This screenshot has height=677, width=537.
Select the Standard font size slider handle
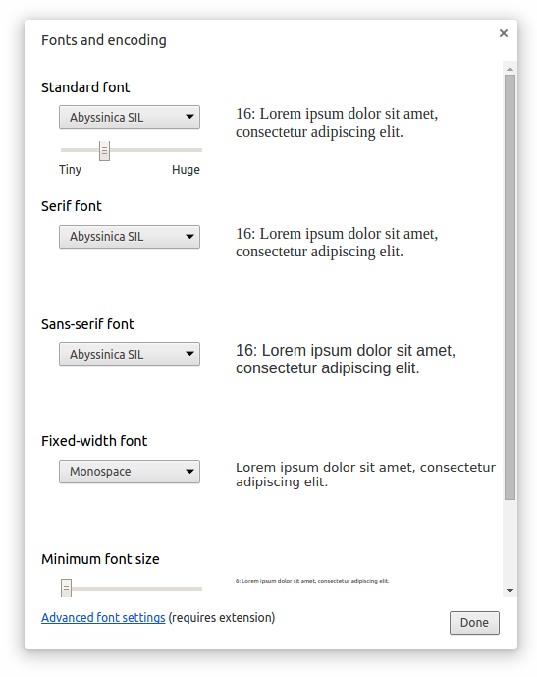point(104,150)
